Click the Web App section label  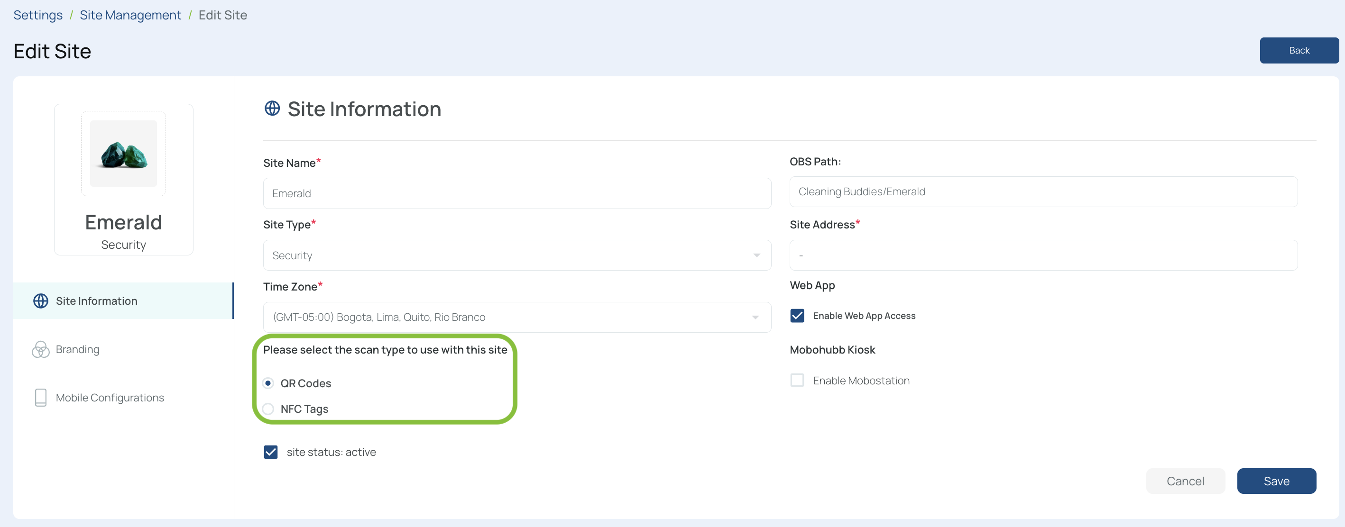point(812,285)
